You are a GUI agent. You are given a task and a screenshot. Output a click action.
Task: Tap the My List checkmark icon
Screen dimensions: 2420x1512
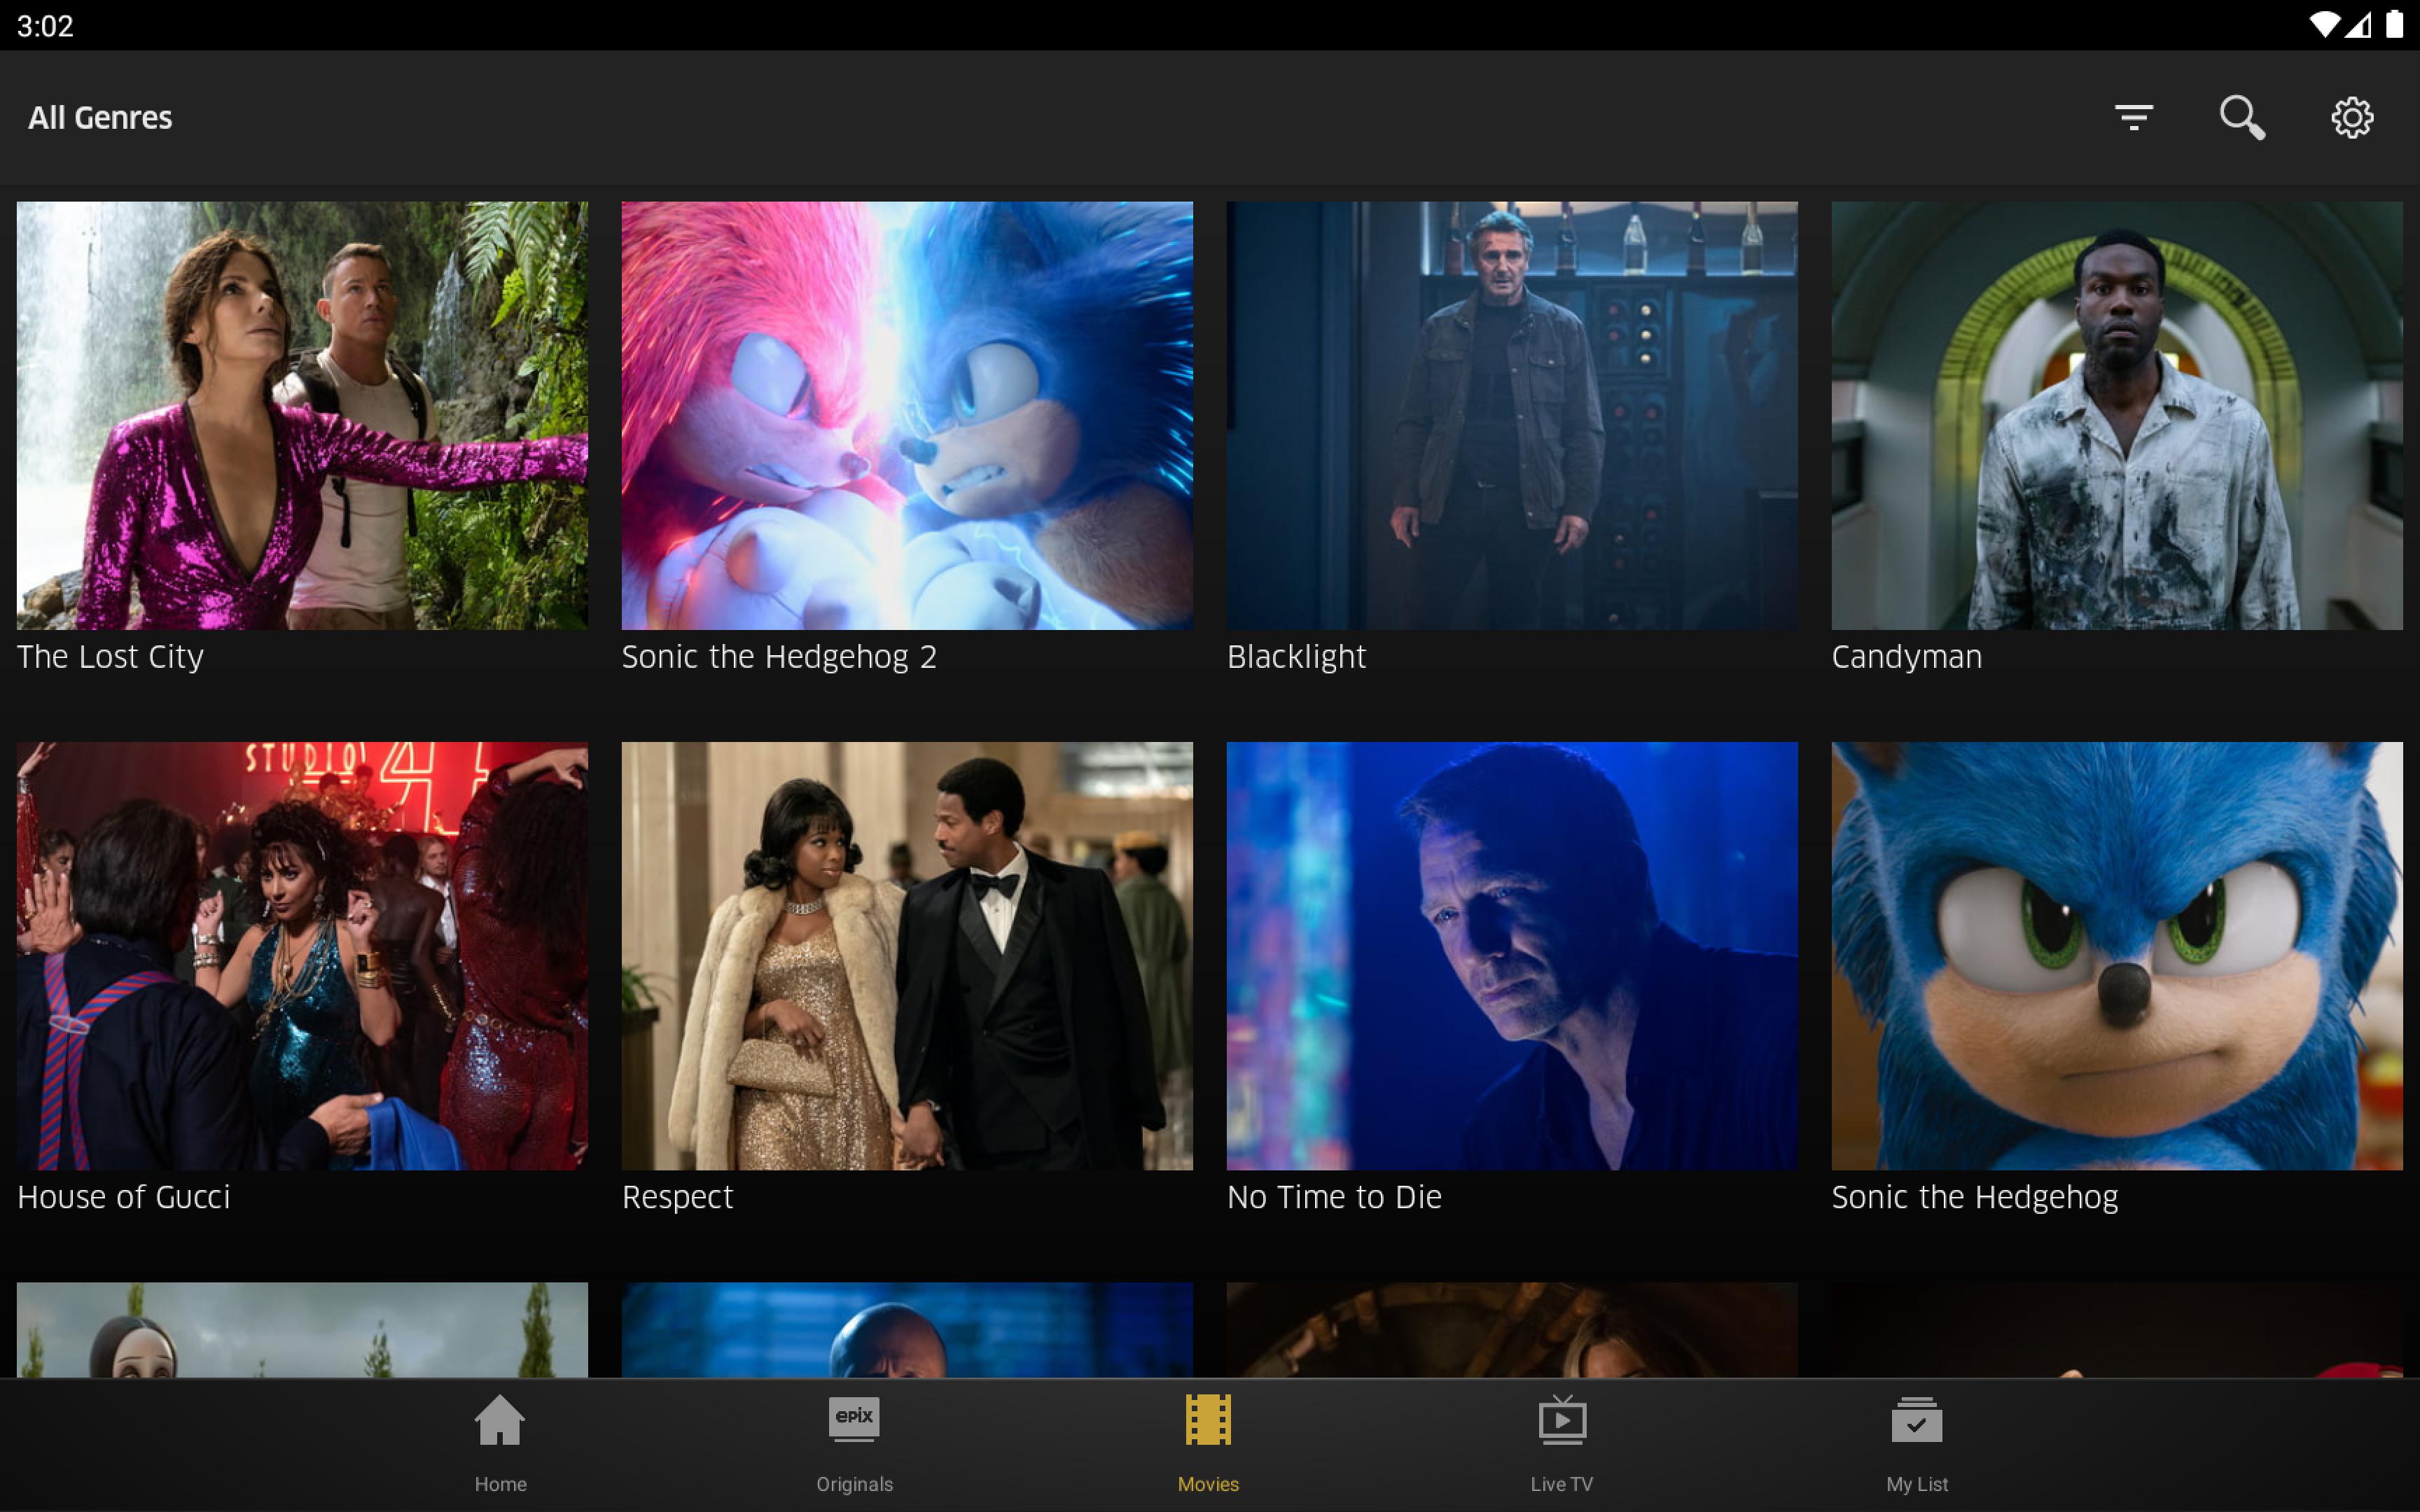1917,1420
